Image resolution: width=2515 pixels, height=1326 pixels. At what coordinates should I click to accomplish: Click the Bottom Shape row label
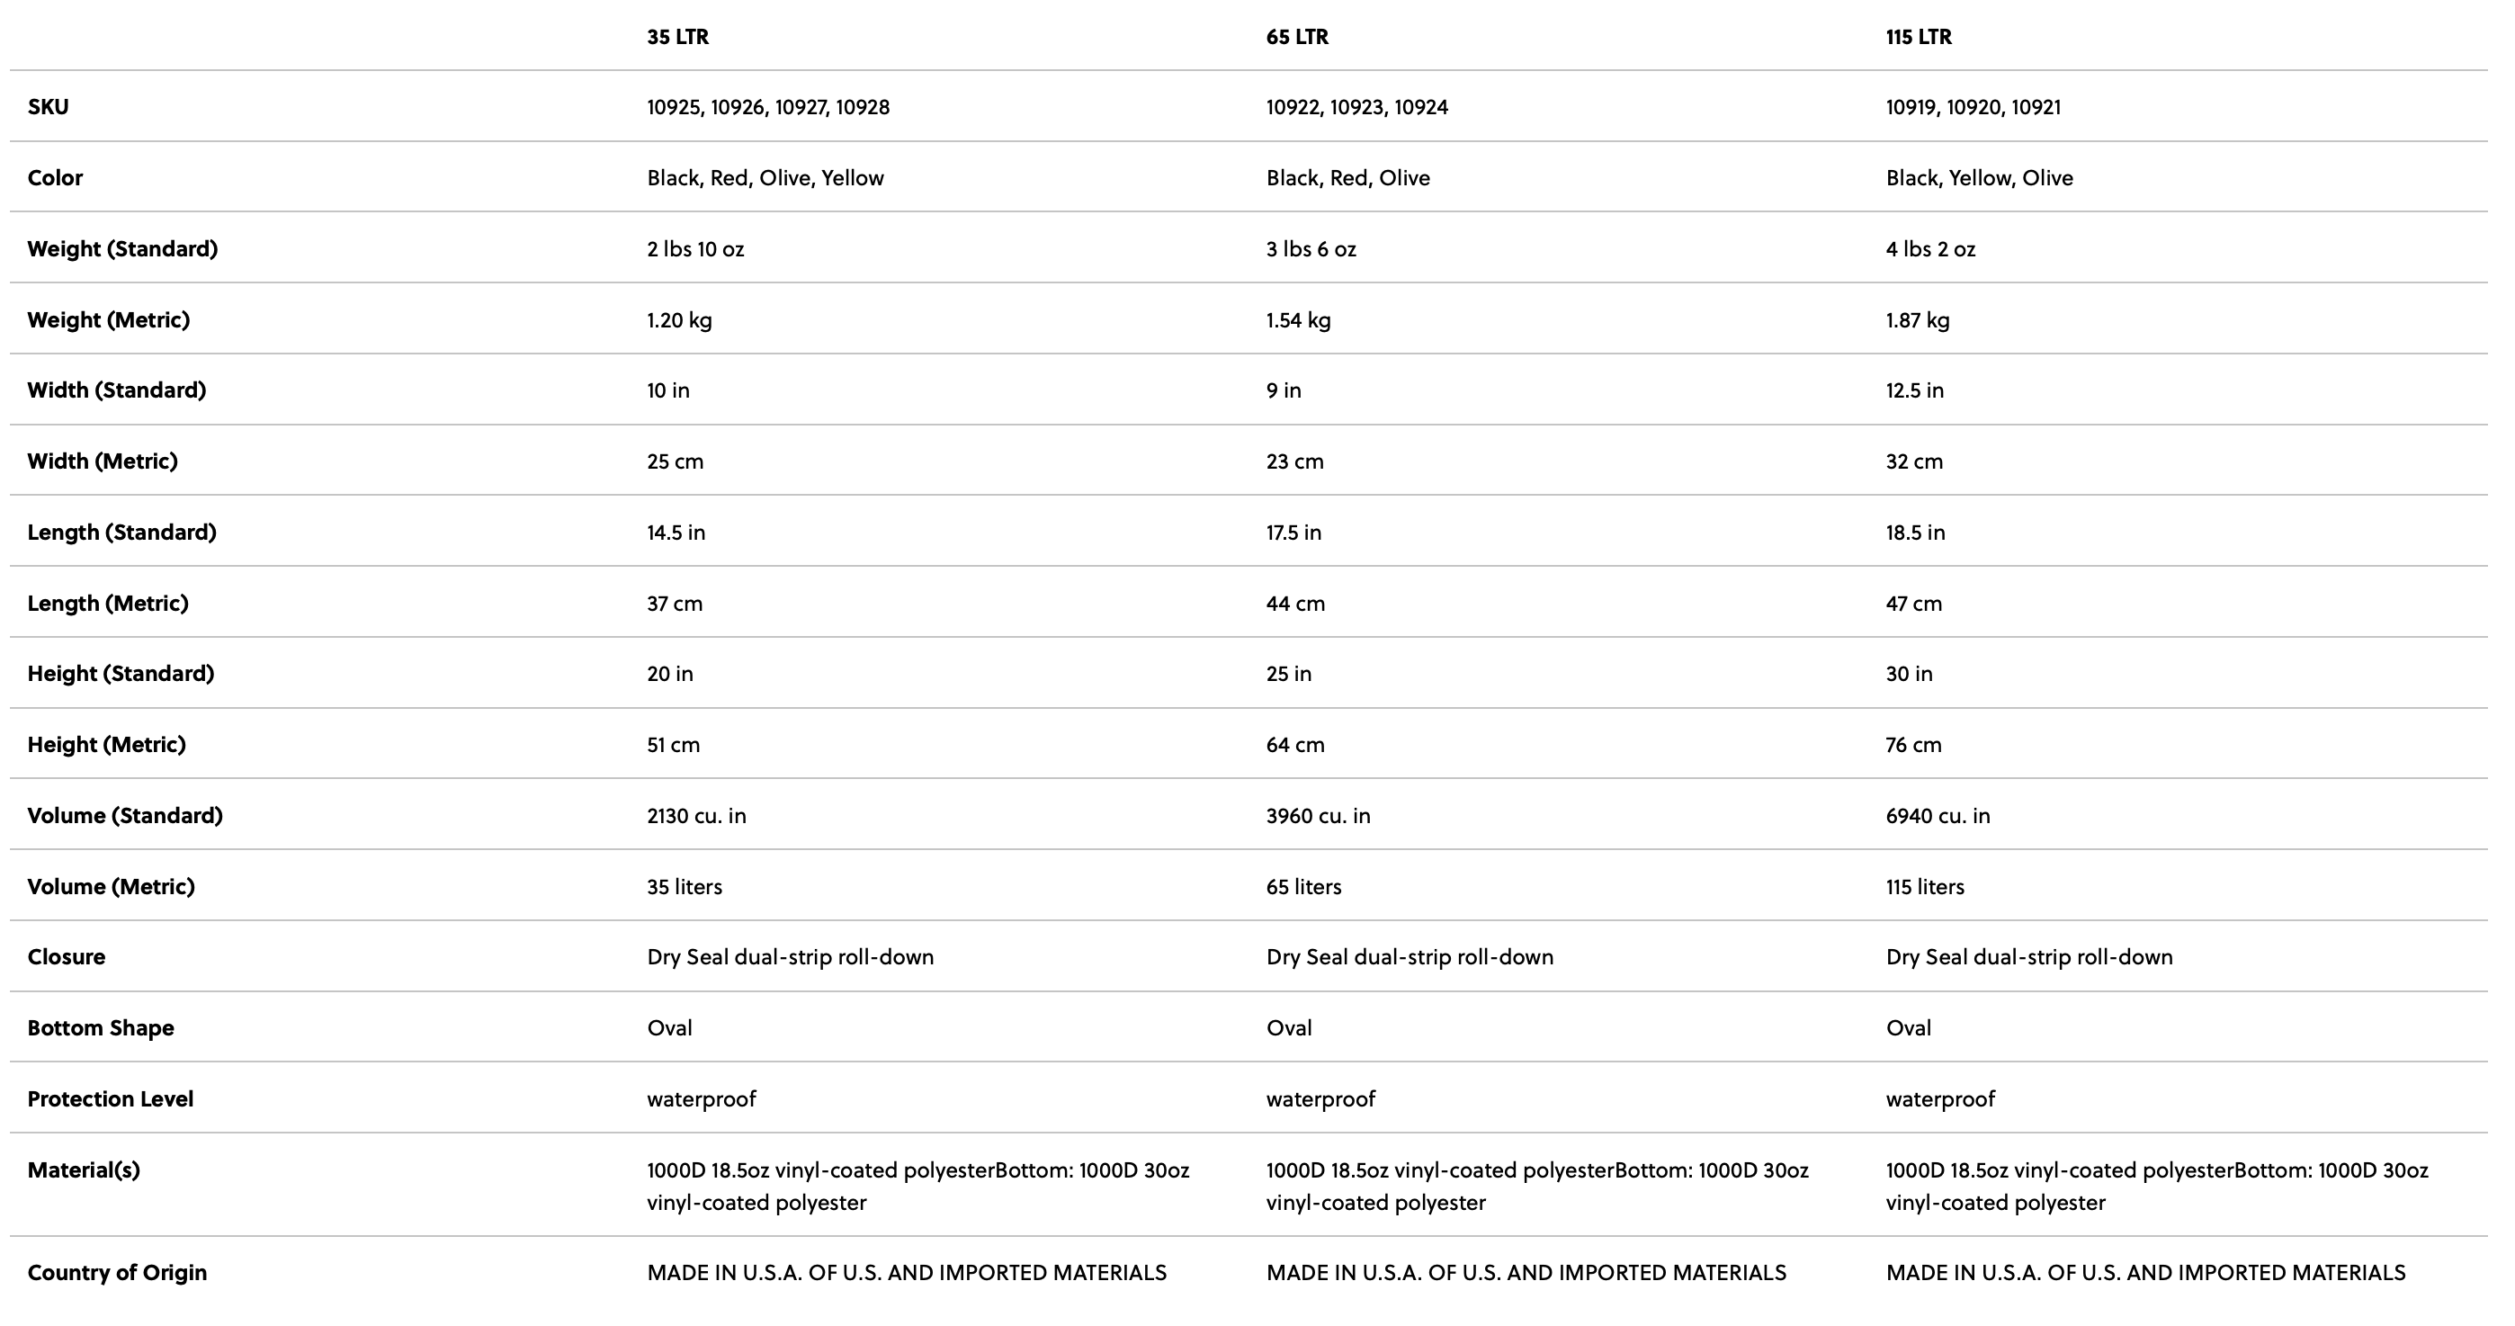(100, 1028)
